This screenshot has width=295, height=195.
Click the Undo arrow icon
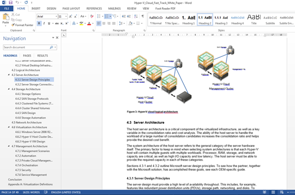[x=17, y=3]
